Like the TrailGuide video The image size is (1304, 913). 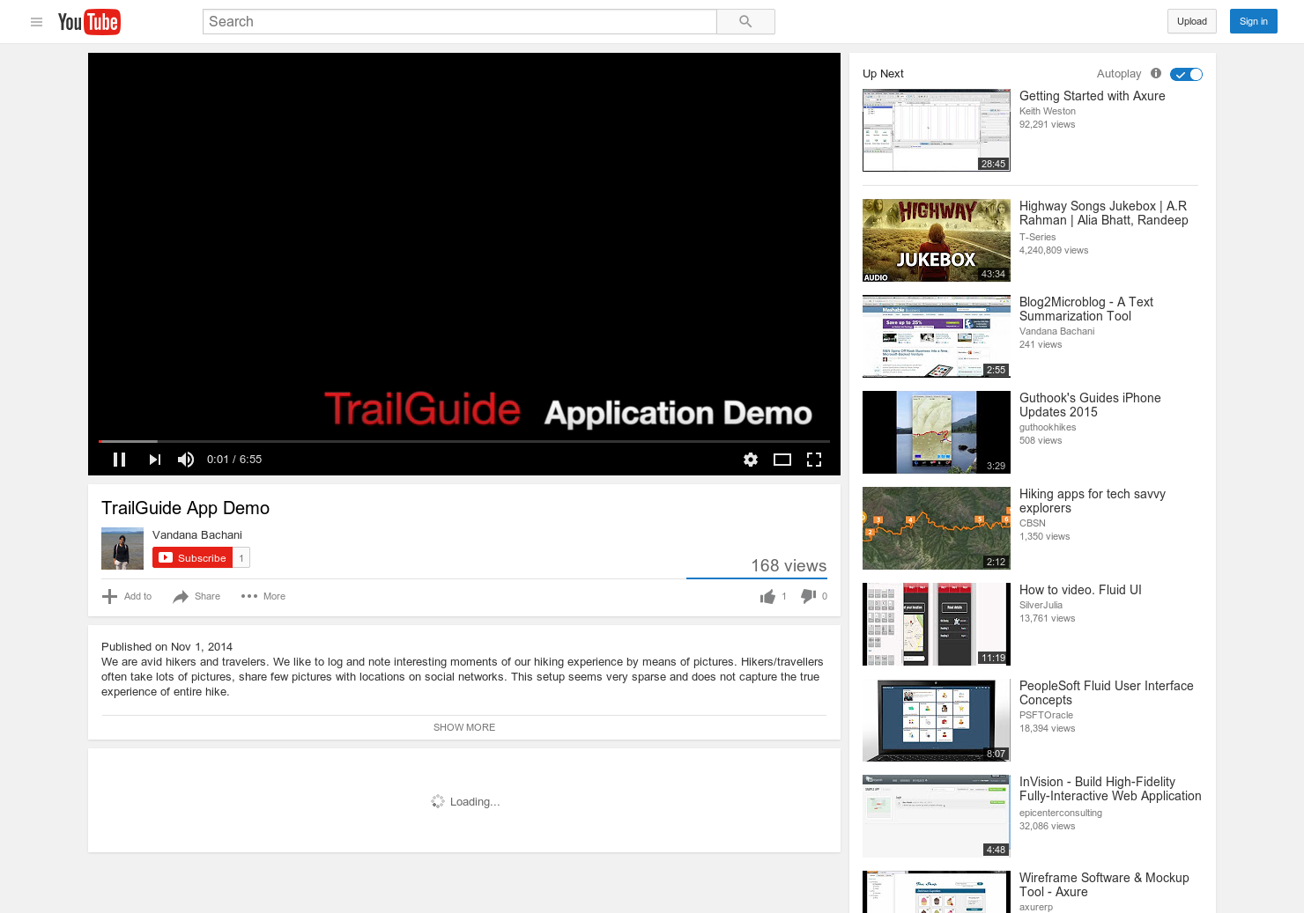click(x=767, y=596)
